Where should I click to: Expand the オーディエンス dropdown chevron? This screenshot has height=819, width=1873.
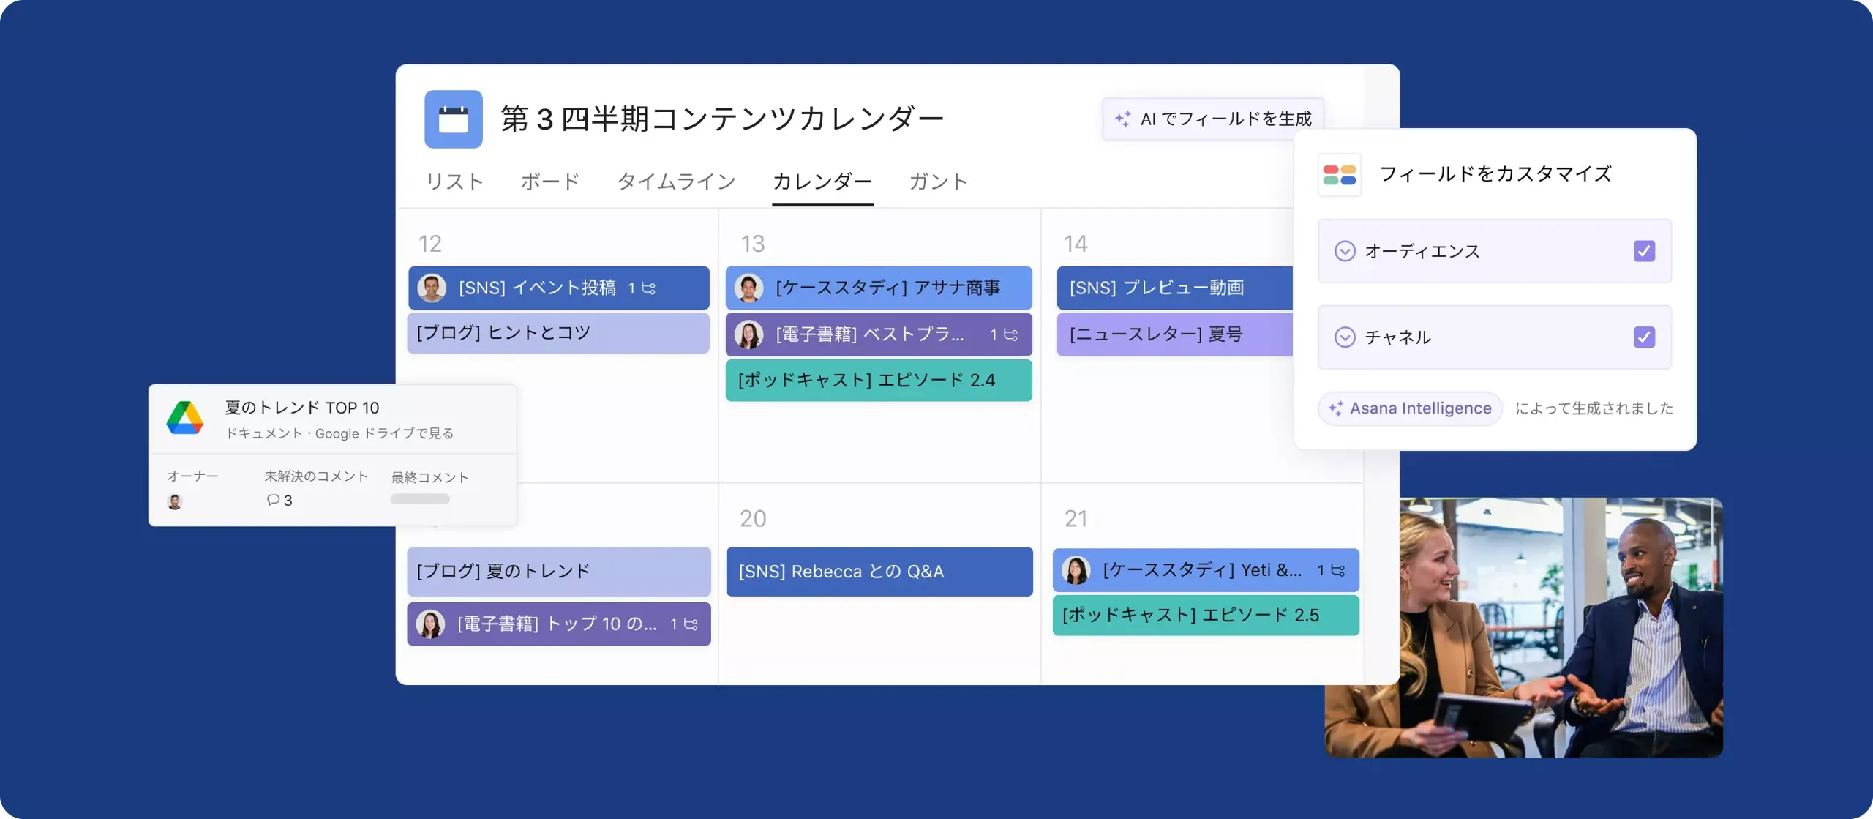point(1344,251)
